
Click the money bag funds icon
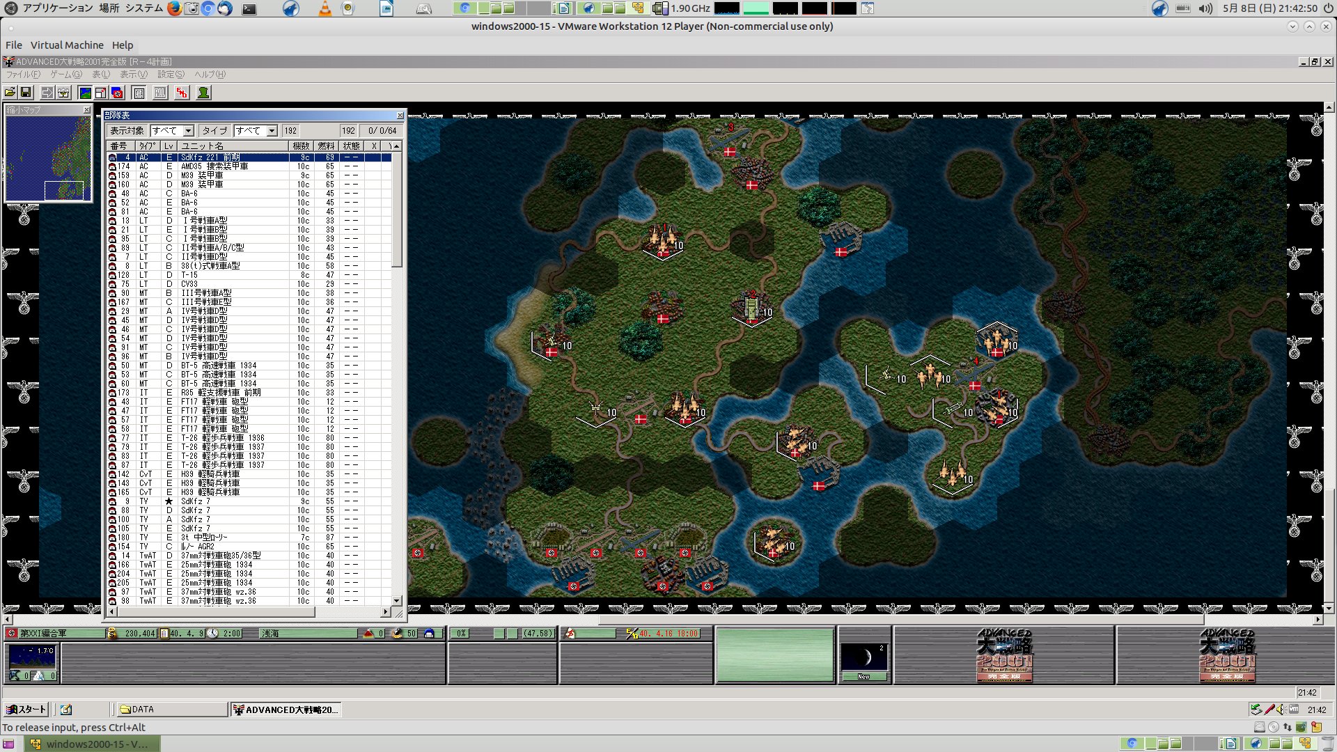[x=111, y=633]
